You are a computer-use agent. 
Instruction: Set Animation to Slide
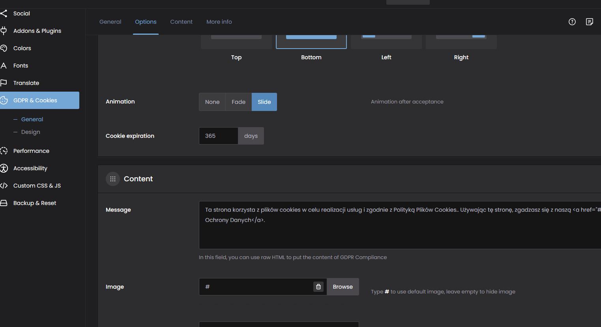tap(264, 102)
